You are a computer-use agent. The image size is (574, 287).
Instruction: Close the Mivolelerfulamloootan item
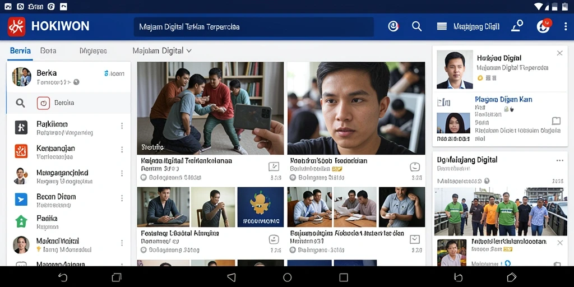click(560, 243)
